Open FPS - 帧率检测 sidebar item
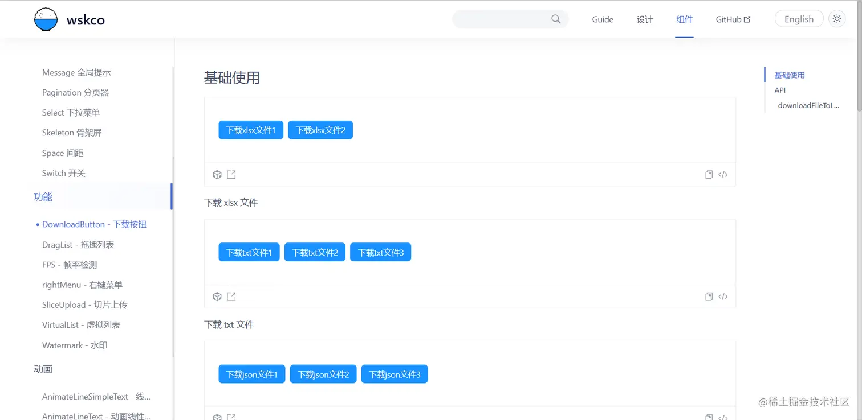 tap(70, 265)
